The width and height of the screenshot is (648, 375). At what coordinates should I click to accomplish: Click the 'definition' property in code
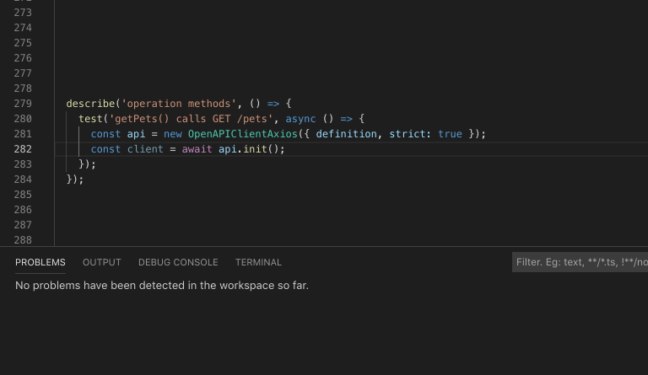(x=346, y=134)
